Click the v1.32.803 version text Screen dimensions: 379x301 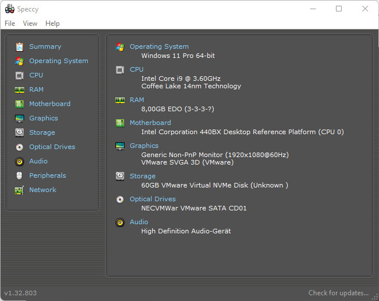coord(20,293)
